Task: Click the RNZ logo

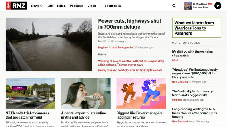Action: pos(16,6)
